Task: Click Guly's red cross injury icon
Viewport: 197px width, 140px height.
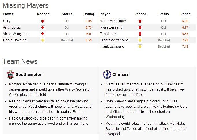Action: coord(43,21)
